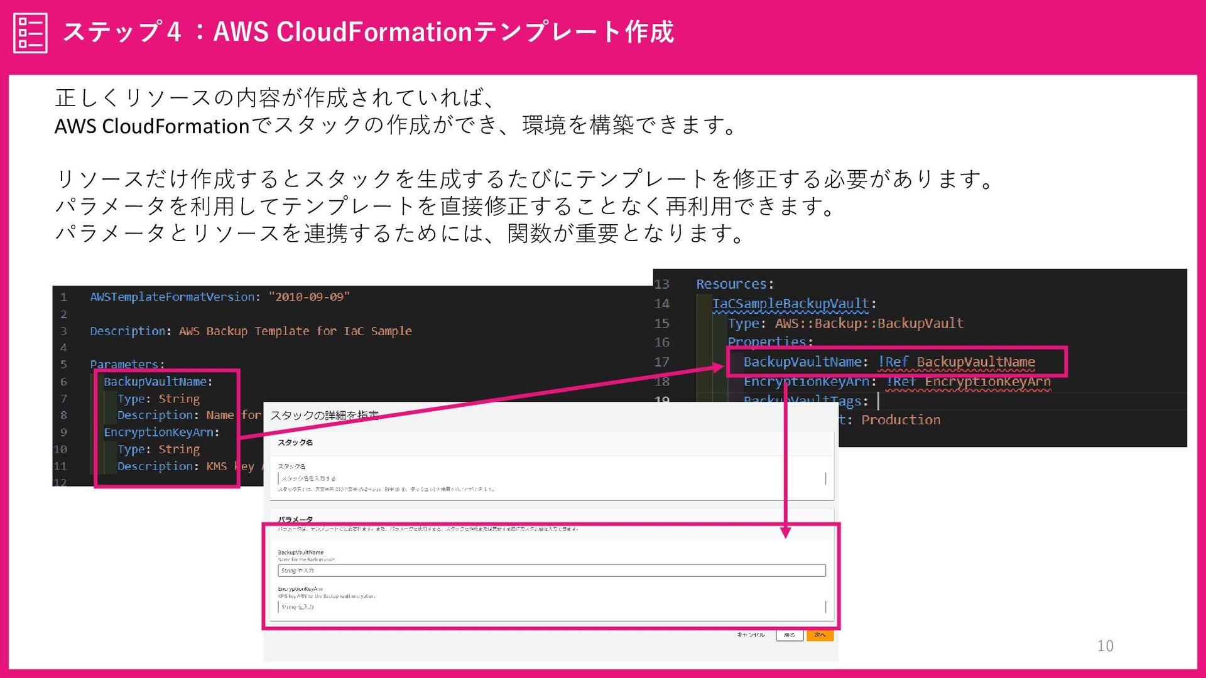
Task: Click !Ref BackupVaultName value on line 17
Action: (956, 362)
